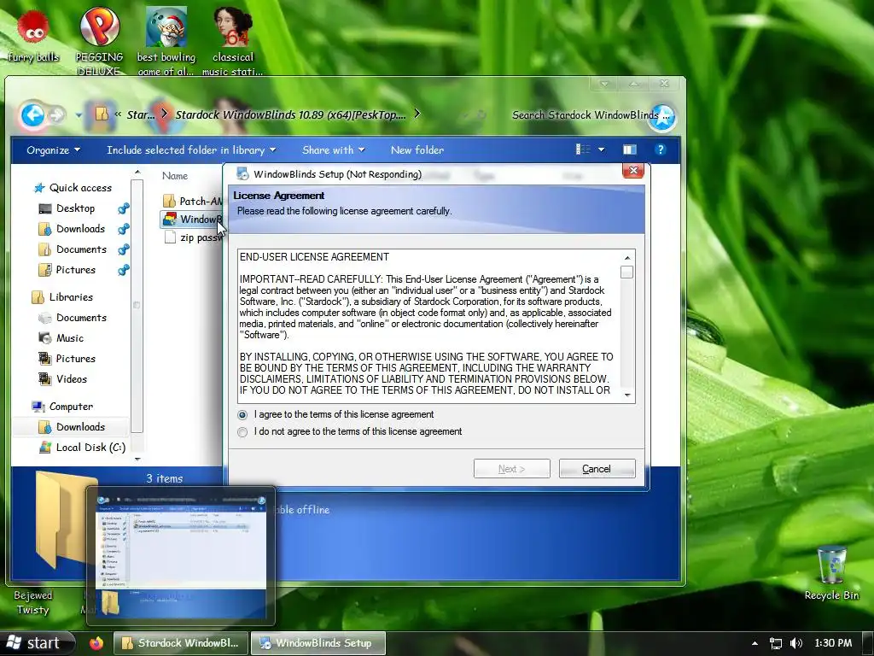Screen dimensions: 874x656
Task: Click New folder in Explorer toolbar
Action: [x=417, y=150]
